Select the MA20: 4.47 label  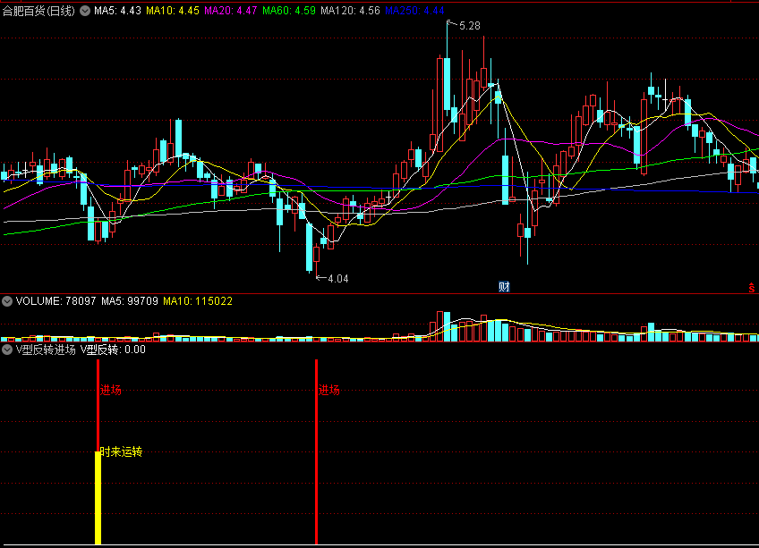point(230,11)
